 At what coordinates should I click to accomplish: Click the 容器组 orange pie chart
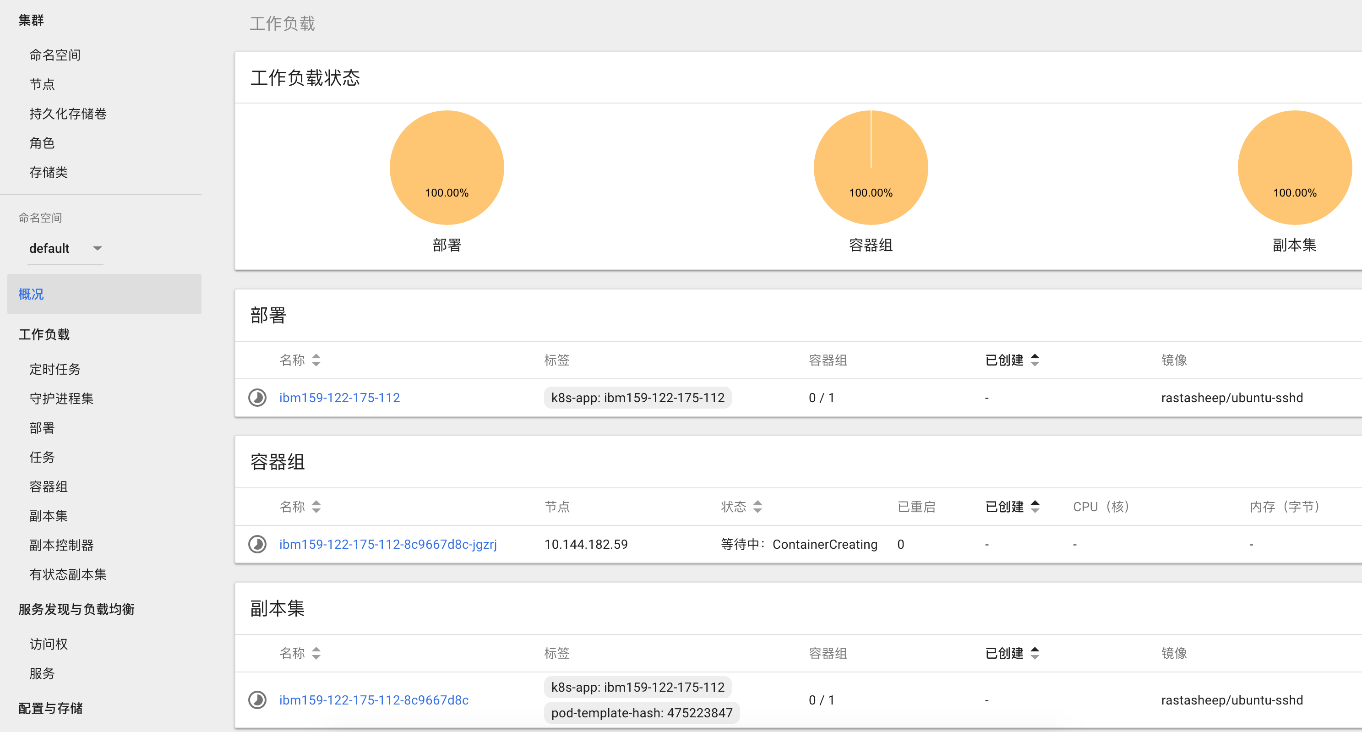click(870, 167)
